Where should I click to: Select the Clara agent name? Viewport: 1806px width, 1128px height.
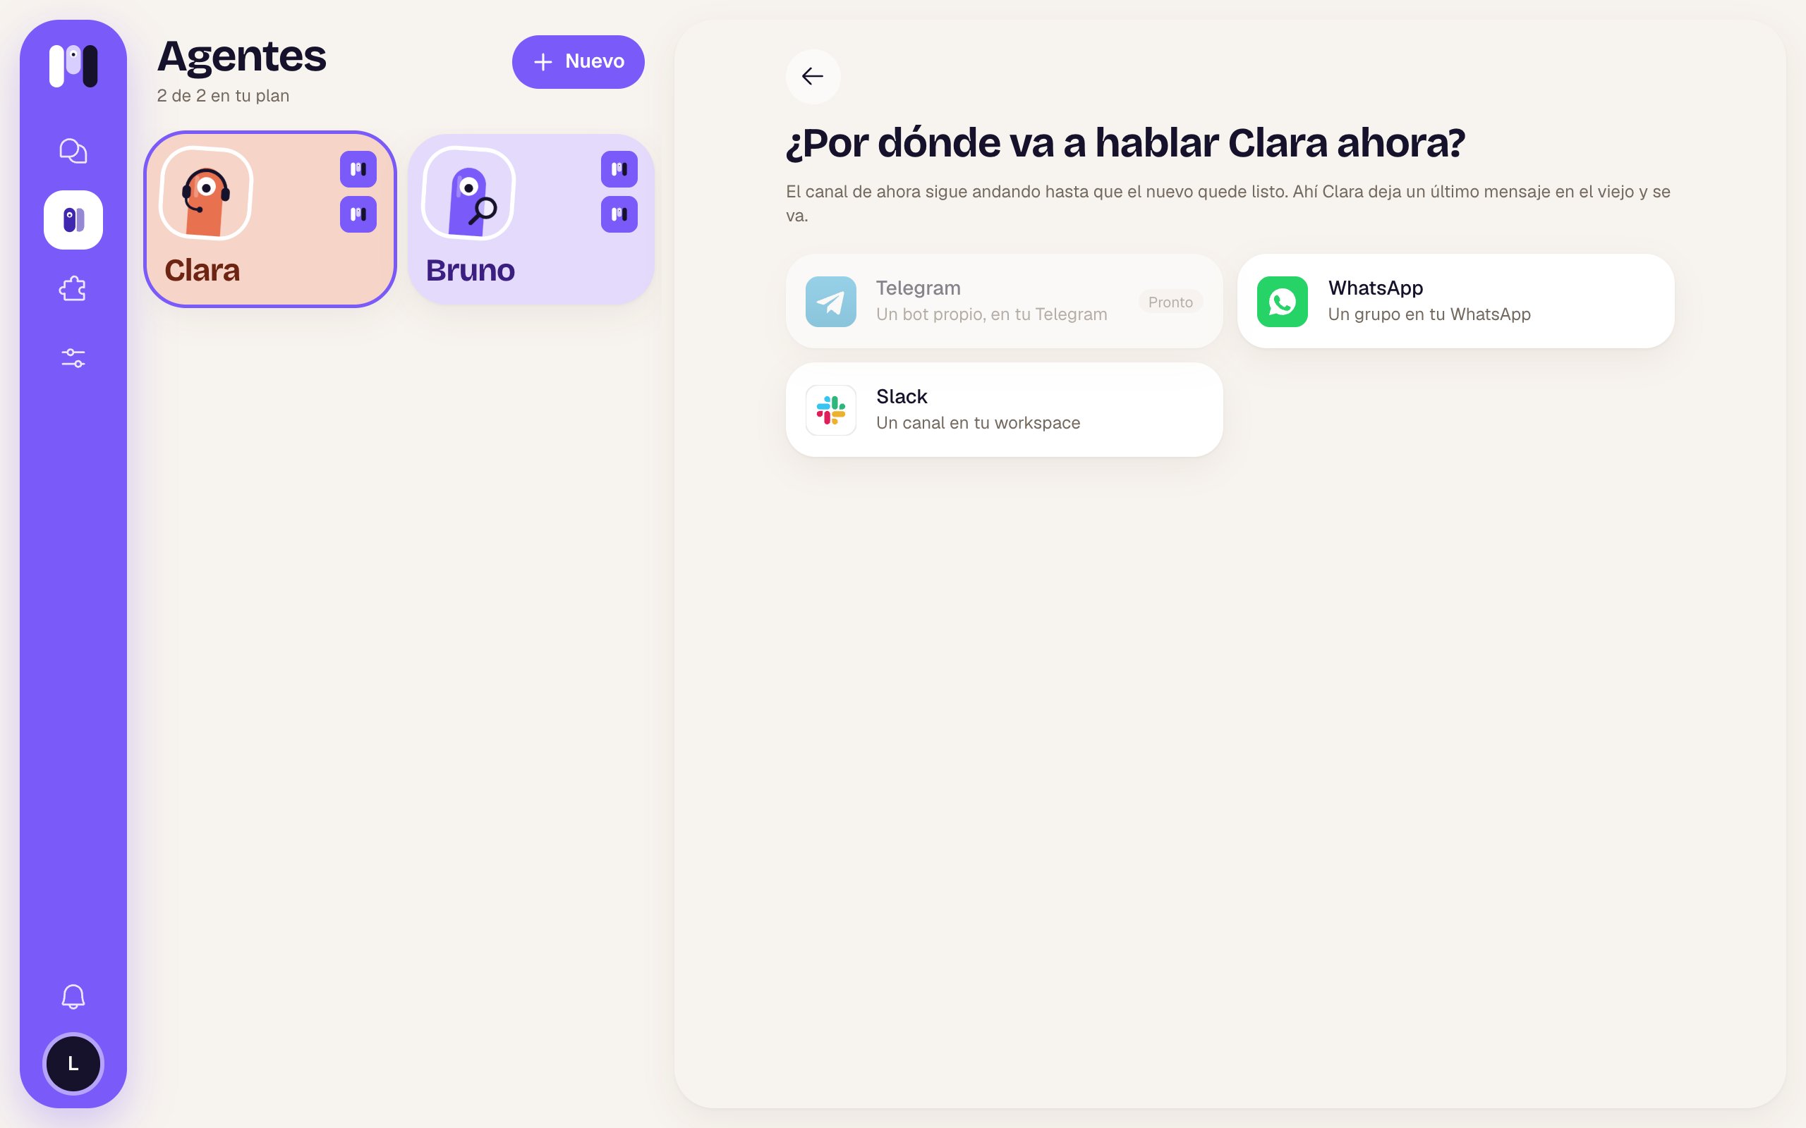pos(202,270)
